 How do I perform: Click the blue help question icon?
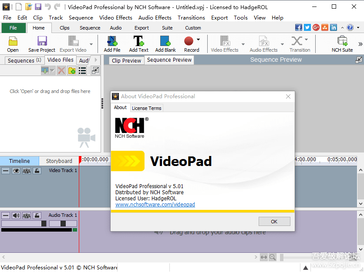[x=350, y=27]
